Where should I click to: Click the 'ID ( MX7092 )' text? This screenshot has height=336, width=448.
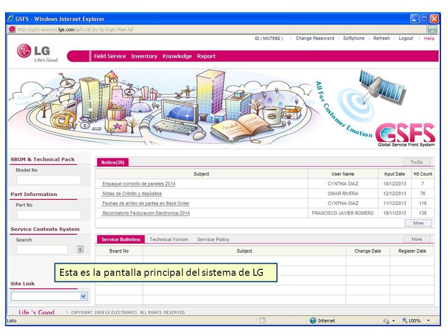coord(269,38)
